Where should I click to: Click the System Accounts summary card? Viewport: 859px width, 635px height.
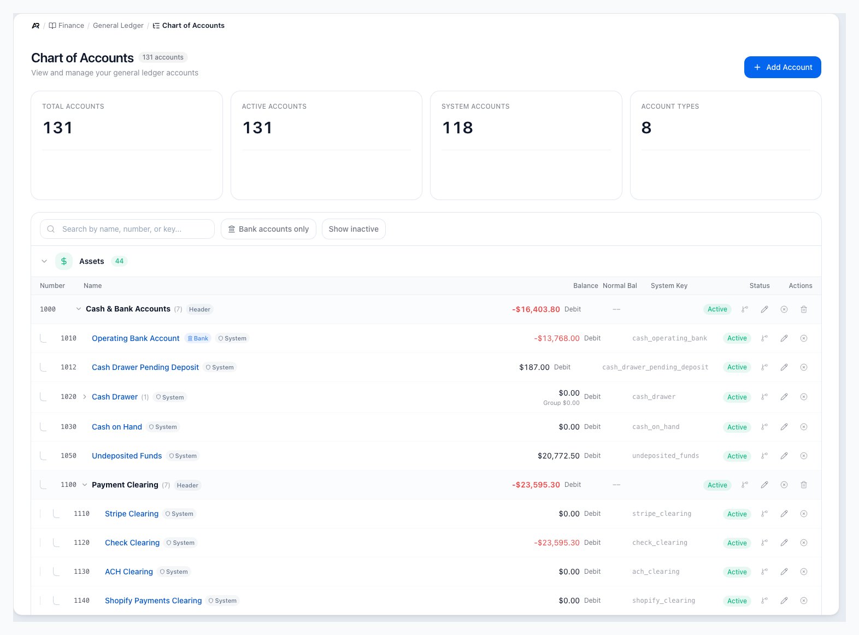coord(526,145)
